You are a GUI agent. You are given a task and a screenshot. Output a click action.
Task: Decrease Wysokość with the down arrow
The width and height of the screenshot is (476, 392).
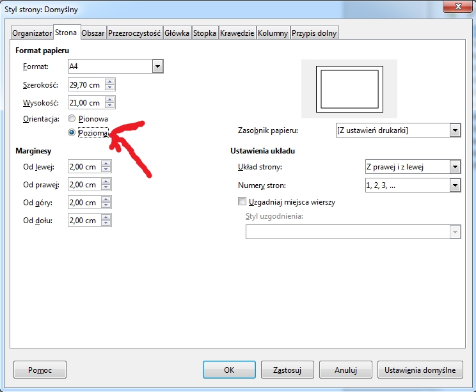point(109,106)
